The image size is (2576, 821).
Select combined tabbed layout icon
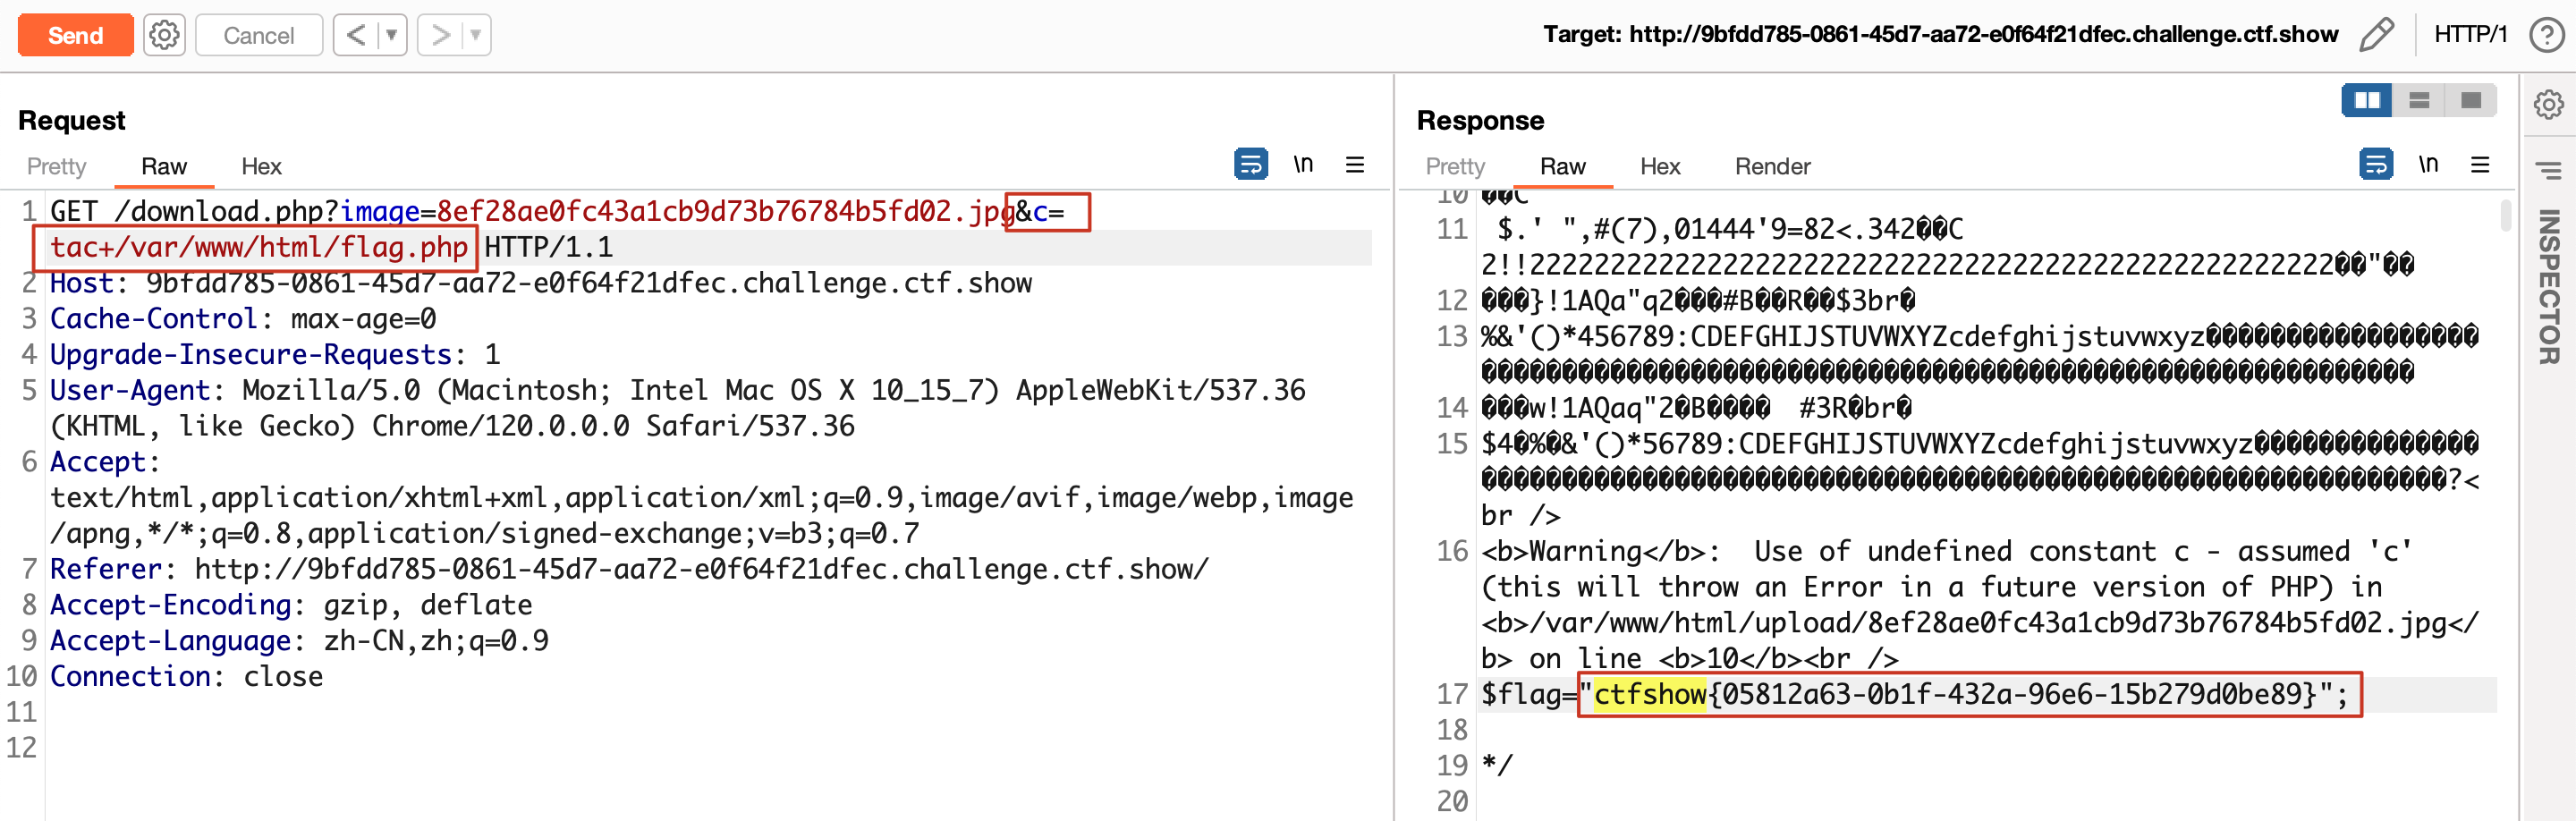click(x=2471, y=100)
